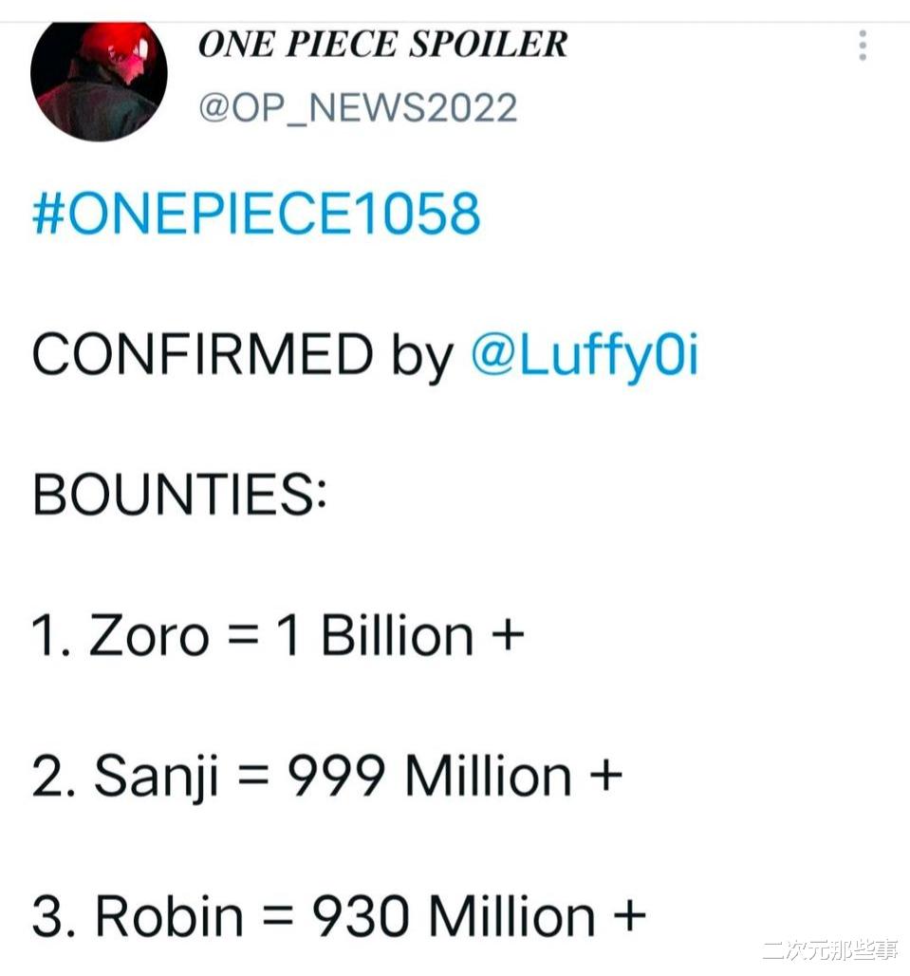Click the name Robin in the list
Image resolution: width=910 pixels, height=976 pixels.
coord(169,917)
